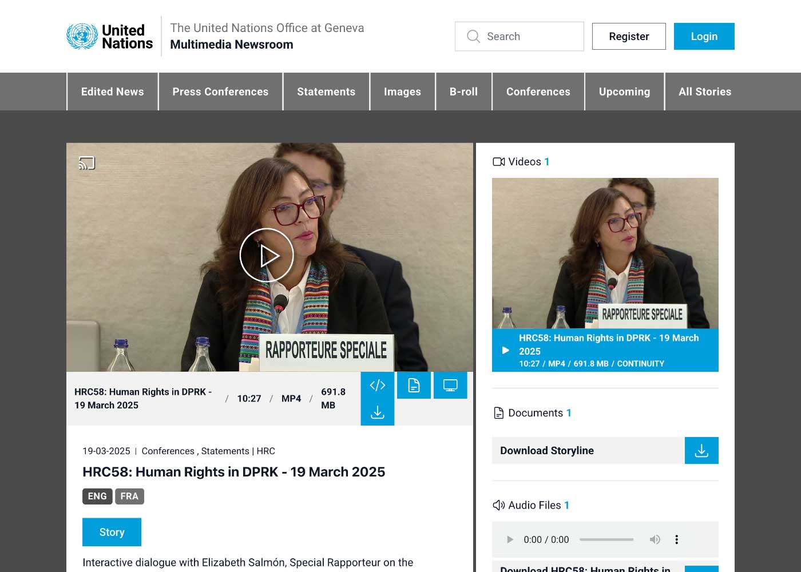Click the cast to device icon on video
801x572 pixels.
[x=86, y=163]
